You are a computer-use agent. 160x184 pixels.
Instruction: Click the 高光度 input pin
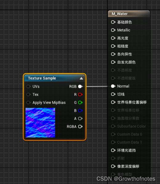click(x=113, y=38)
